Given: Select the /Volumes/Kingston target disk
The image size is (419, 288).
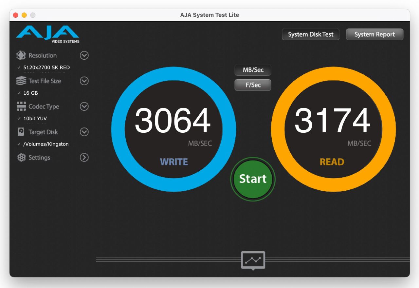Looking at the screenshot, I should pyautogui.click(x=46, y=144).
